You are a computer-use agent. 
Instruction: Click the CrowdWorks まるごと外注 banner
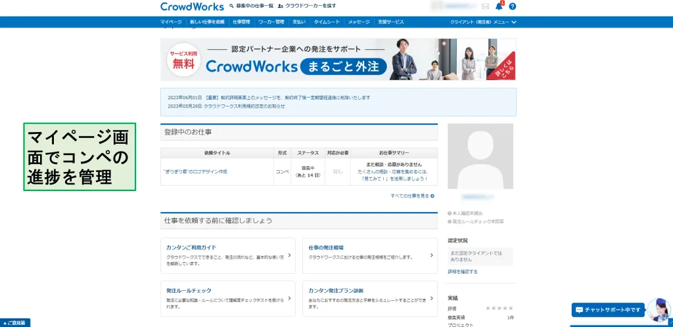click(338, 59)
